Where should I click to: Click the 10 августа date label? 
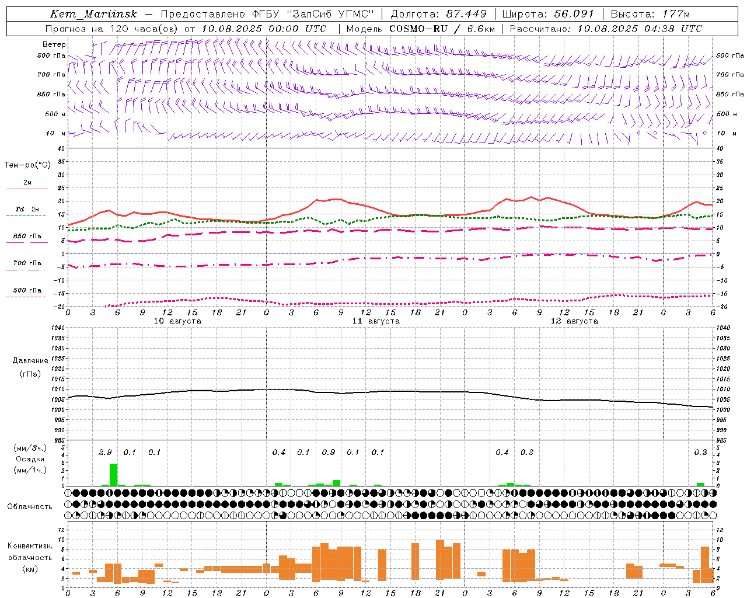point(177,321)
